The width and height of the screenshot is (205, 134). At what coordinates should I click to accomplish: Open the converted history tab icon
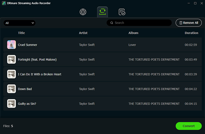(x=122, y=12)
